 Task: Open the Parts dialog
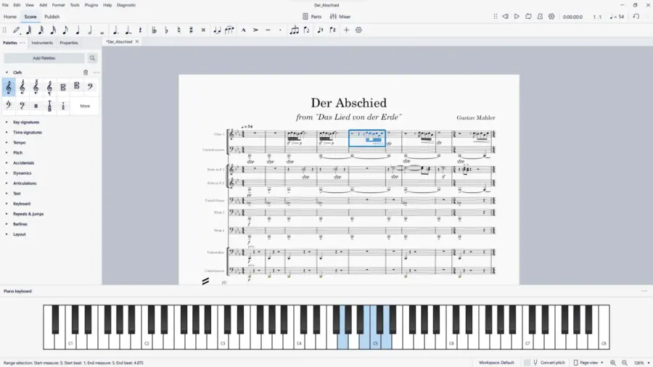tap(312, 17)
